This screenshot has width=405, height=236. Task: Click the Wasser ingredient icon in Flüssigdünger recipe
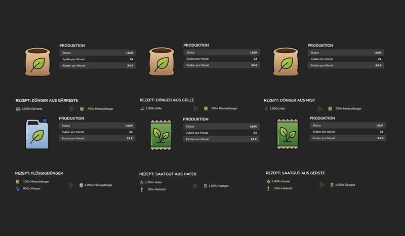[x=18, y=189]
